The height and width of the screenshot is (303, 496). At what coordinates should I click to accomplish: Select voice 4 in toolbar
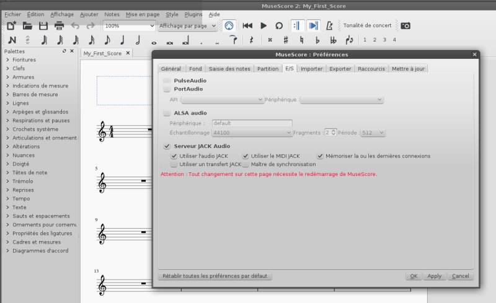click(x=394, y=40)
